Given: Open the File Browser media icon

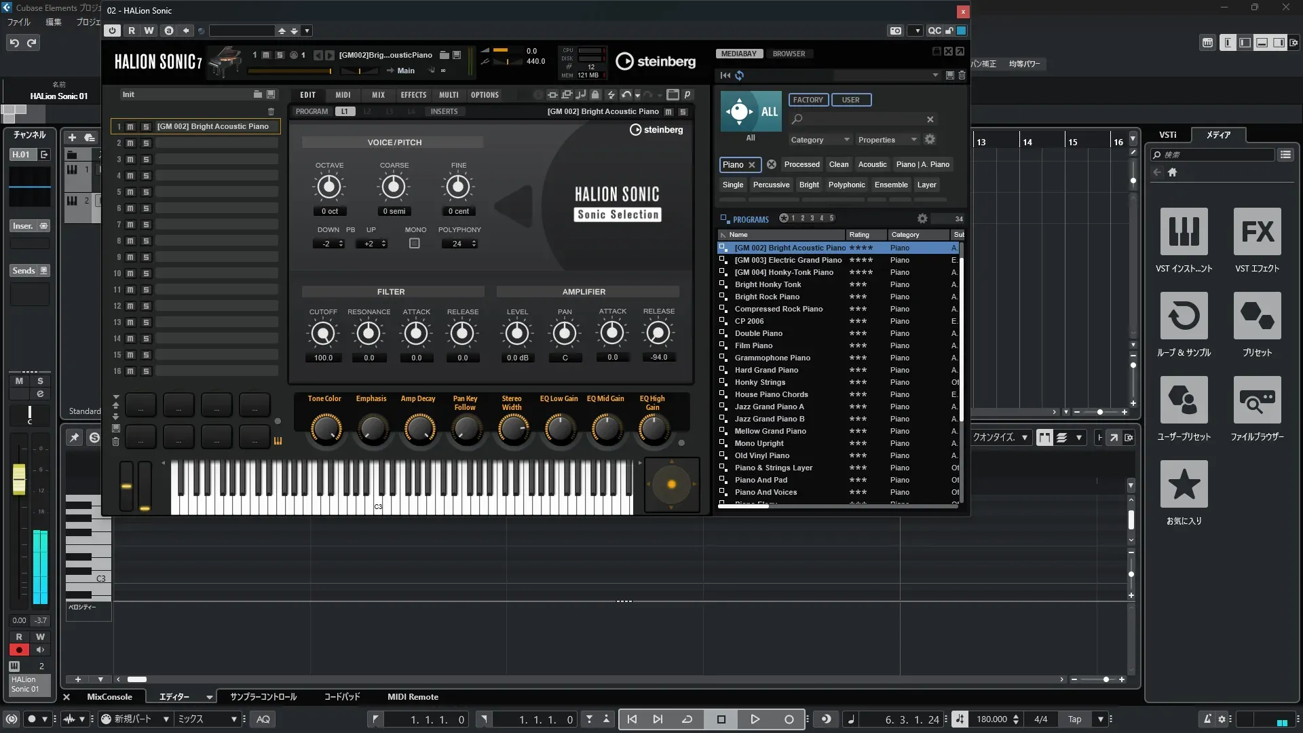Looking at the screenshot, I should point(1257,400).
